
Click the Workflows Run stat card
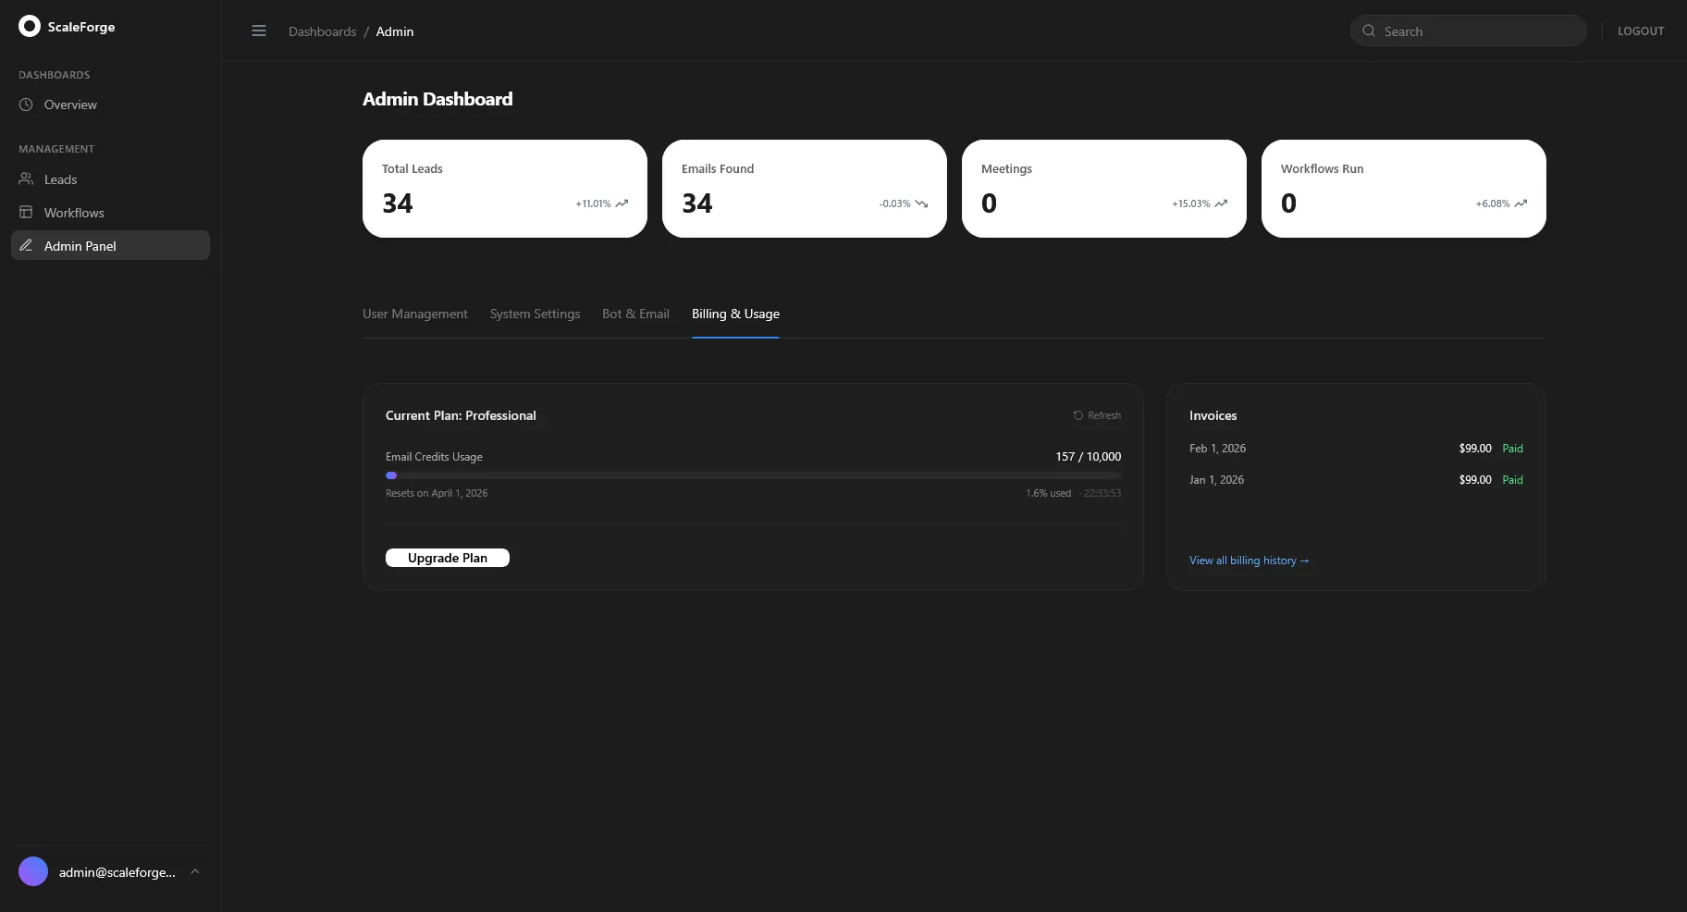pos(1404,189)
